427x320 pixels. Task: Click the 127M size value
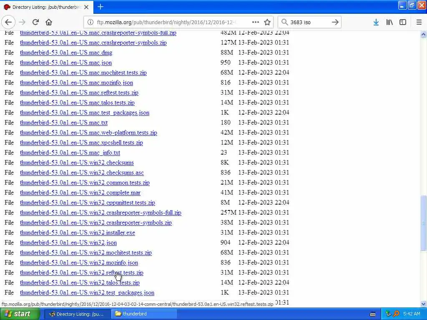click(228, 42)
